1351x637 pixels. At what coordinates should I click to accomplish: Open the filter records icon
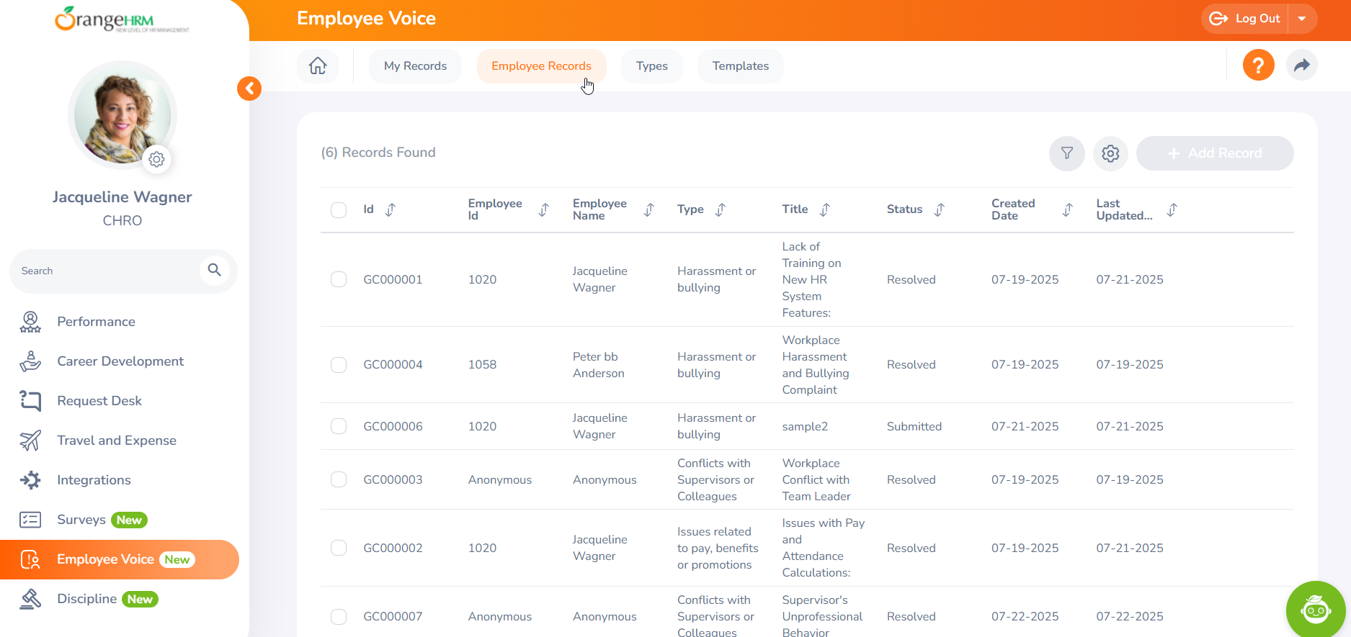(1066, 153)
